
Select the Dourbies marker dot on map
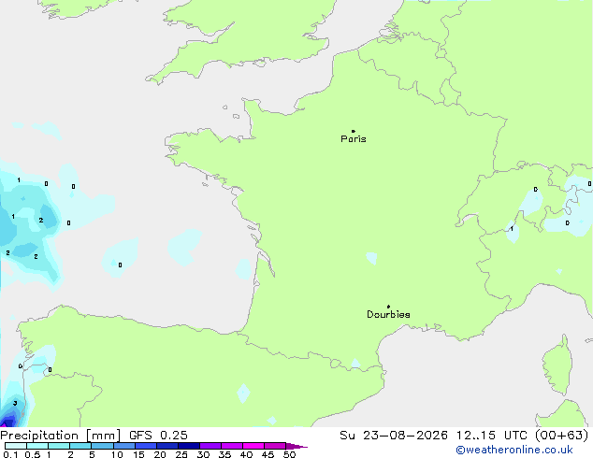point(388,307)
